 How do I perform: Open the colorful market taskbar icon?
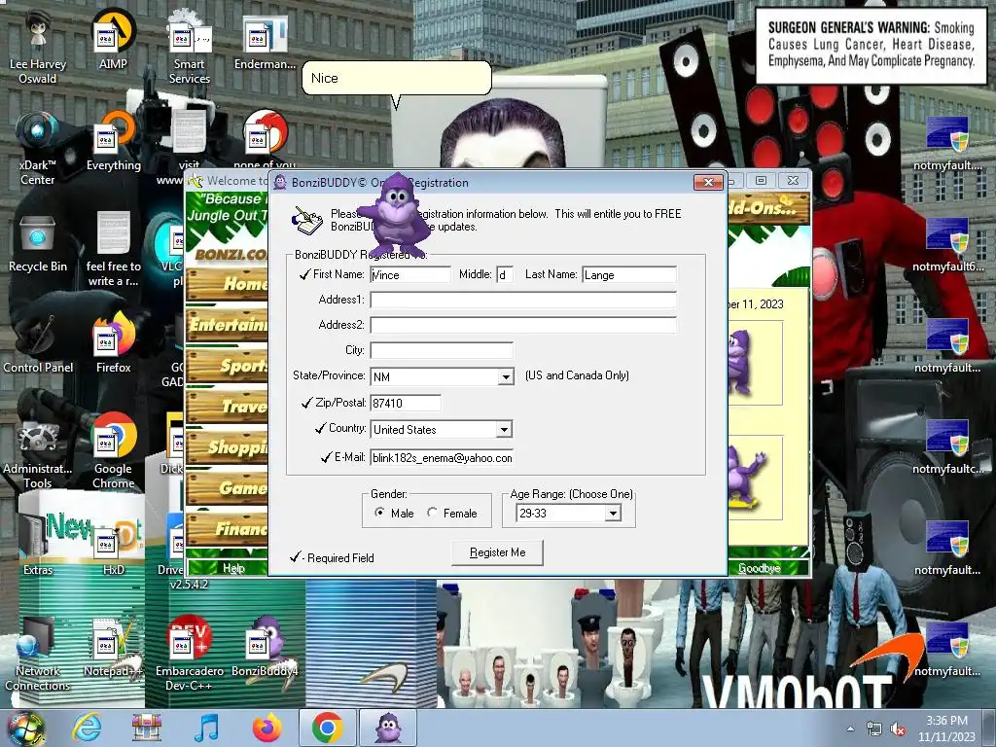coord(146,728)
